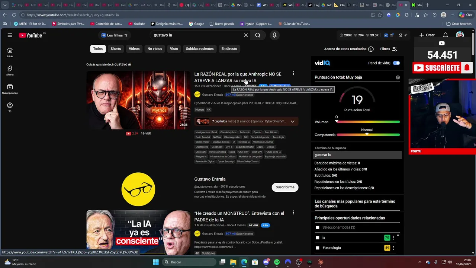This screenshot has width=476, height=268.
Task: Open the account avatar menu
Action: (x=460, y=35)
